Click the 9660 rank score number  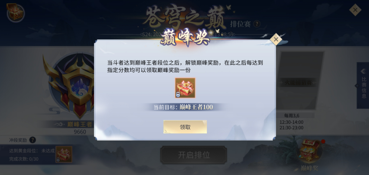[x=80, y=132]
